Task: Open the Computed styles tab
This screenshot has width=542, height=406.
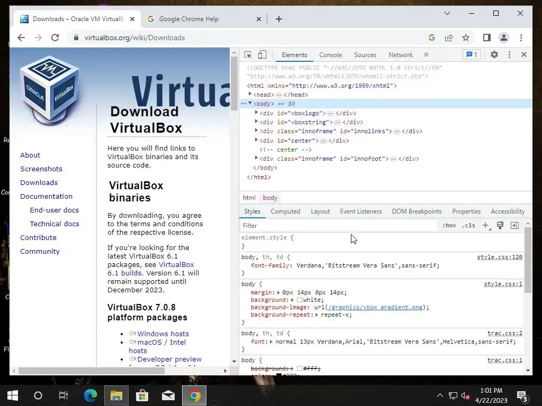Action: point(285,211)
